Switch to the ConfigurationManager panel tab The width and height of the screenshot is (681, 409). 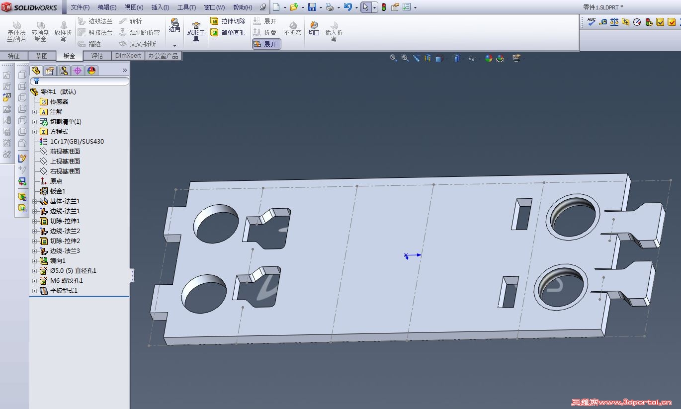pyautogui.click(x=64, y=71)
